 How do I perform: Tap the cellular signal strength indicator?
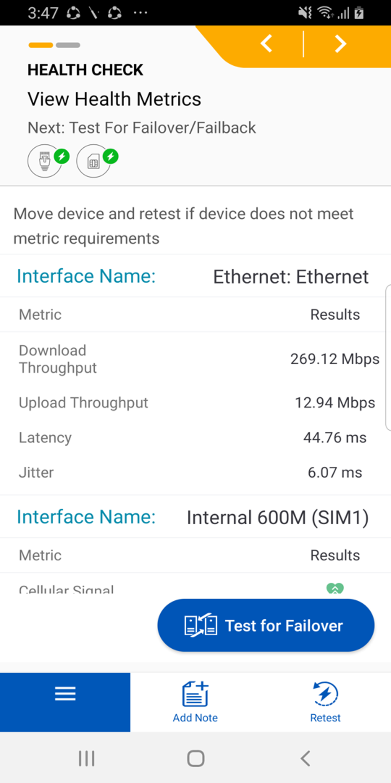pyautogui.click(x=335, y=588)
